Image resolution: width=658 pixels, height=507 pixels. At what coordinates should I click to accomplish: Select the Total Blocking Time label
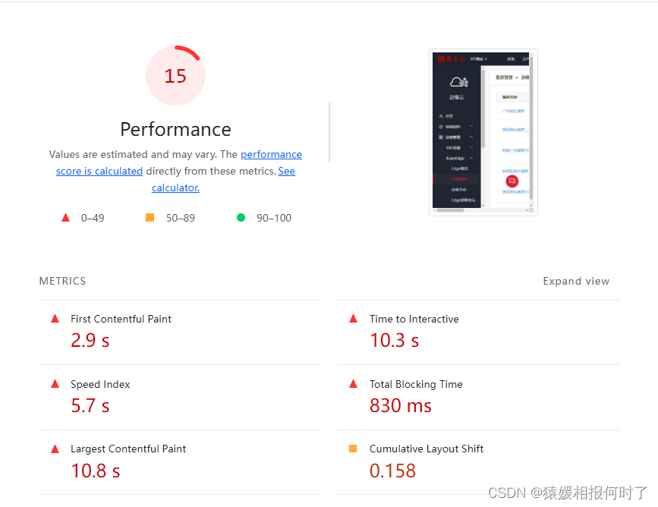click(416, 384)
